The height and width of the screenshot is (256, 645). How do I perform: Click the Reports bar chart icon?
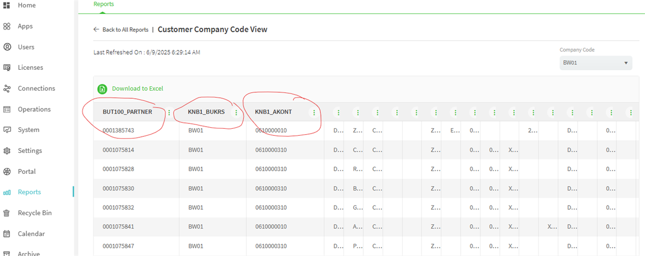click(x=7, y=192)
